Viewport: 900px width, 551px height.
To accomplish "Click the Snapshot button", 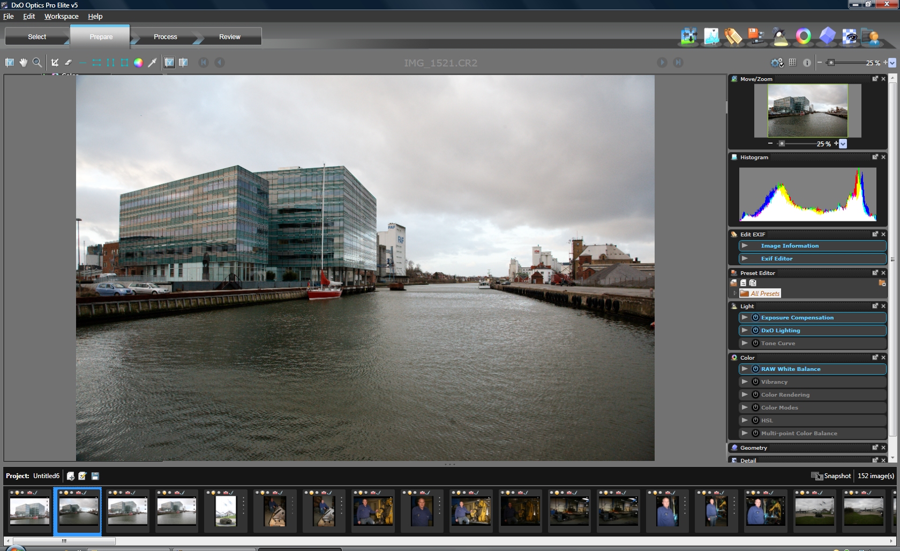I will (831, 476).
